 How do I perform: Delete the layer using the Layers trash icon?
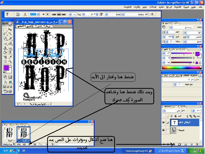click(197, 144)
